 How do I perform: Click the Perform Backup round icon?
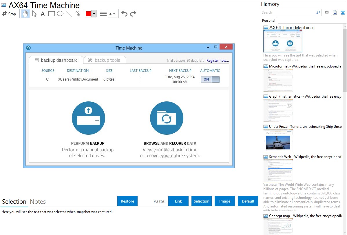coord(88,118)
